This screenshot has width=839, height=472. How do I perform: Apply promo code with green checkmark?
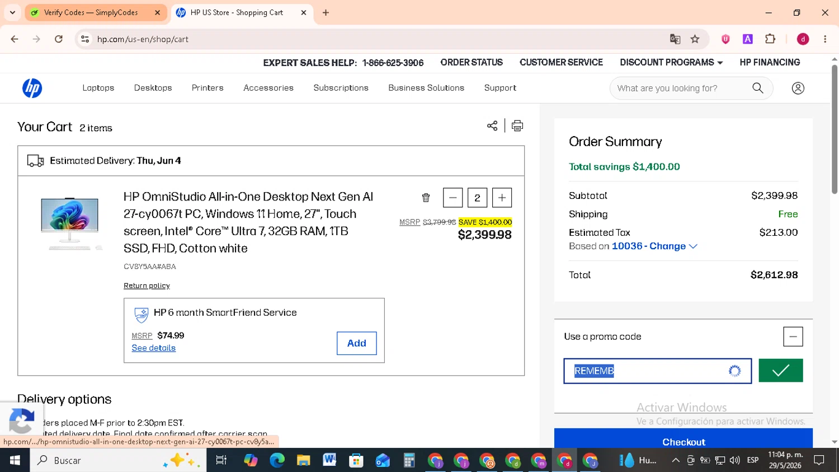[x=781, y=371]
